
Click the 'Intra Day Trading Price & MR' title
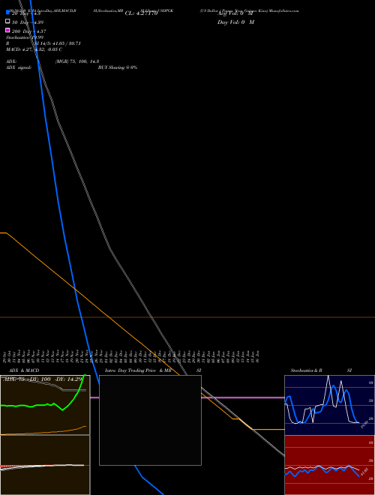click(x=138, y=370)
